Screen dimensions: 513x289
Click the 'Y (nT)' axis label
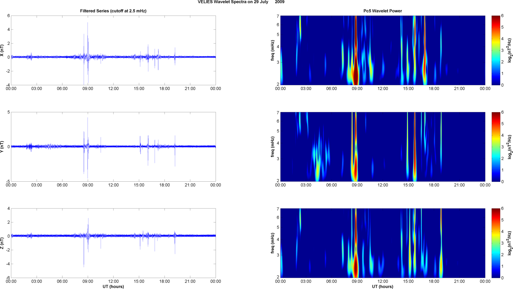point(2,147)
